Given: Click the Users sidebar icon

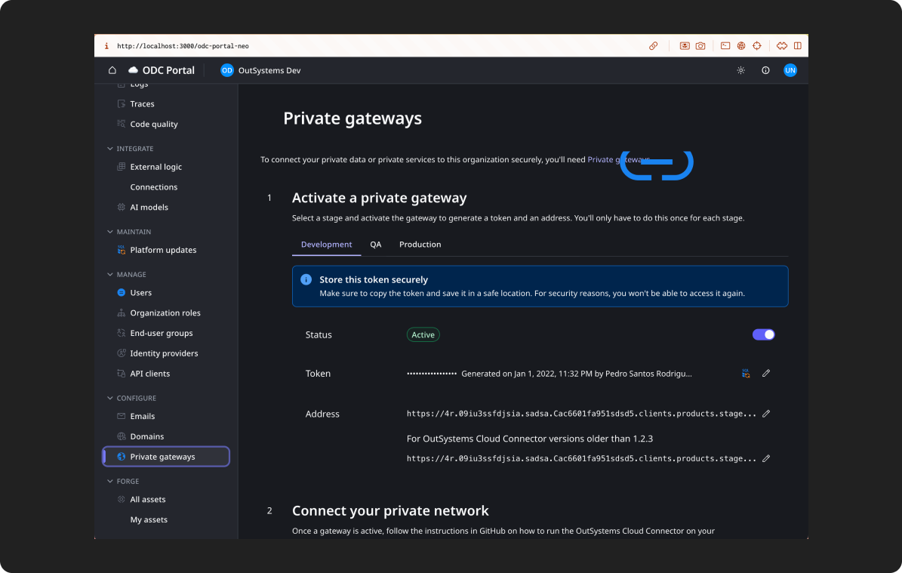Looking at the screenshot, I should point(122,293).
